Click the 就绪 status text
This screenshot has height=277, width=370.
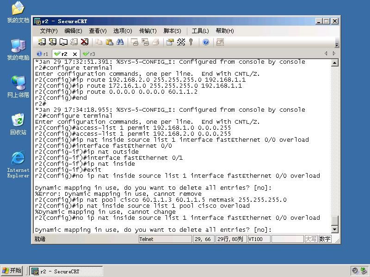click(x=40, y=239)
